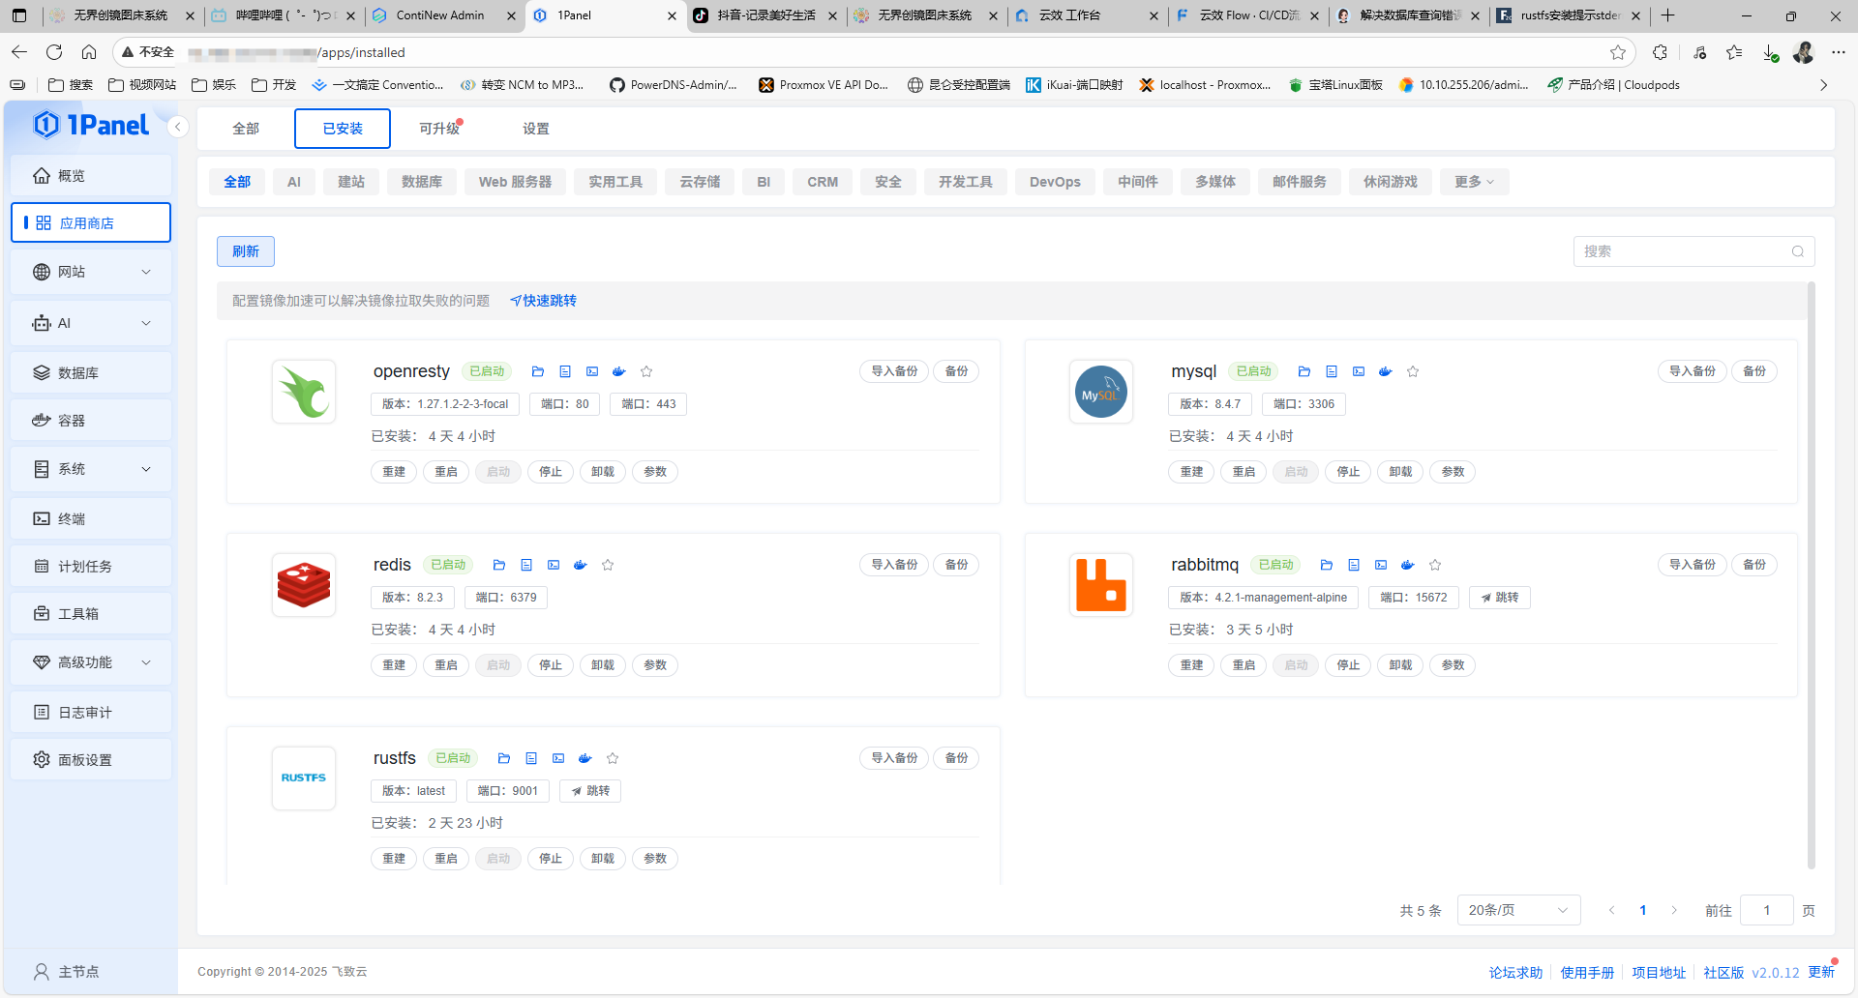Click the search magnifier icon
Screen dimensions: 1858x998
coord(1797,251)
